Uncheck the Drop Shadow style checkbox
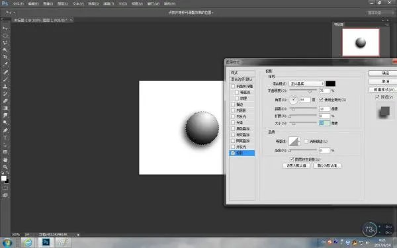Screen dimensions: 397x248 (x=233, y=153)
